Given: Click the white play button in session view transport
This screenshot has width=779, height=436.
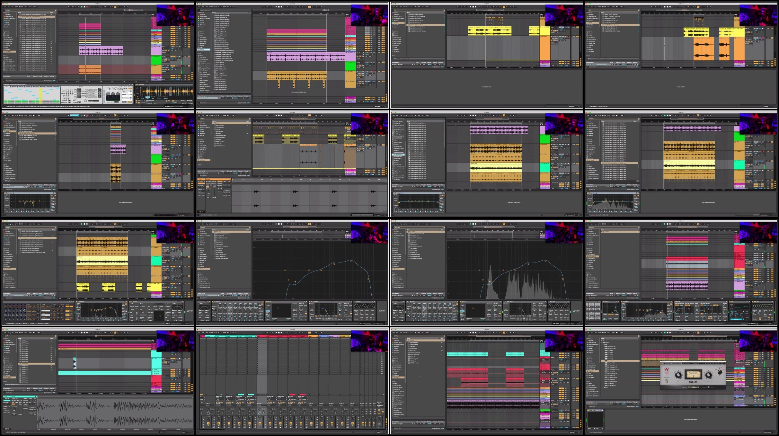Looking at the screenshot, I should tap(276, 333).
